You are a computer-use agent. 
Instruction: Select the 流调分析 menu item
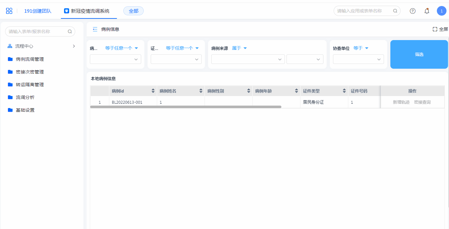click(x=25, y=97)
